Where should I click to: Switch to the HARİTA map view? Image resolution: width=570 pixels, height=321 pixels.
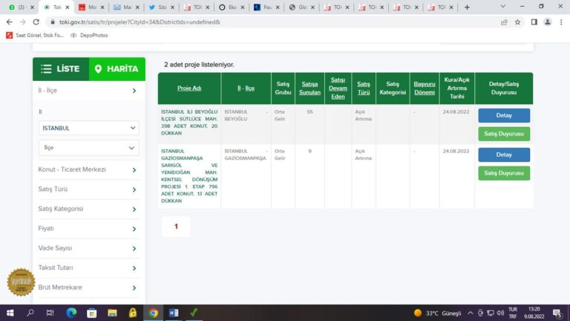click(117, 69)
